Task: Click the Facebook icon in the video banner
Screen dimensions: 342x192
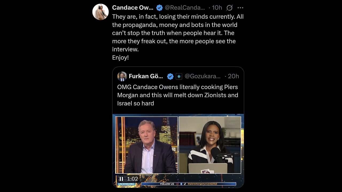Action: [x=181, y=184]
